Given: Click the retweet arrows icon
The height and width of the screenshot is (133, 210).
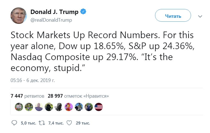Looking at the screenshot, I should point(42,123).
